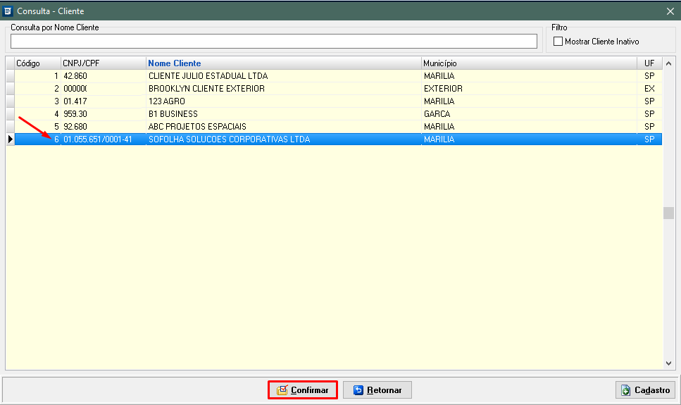Click the Confirmar button
The width and height of the screenshot is (681, 405).
pyautogui.click(x=302, y=390)
